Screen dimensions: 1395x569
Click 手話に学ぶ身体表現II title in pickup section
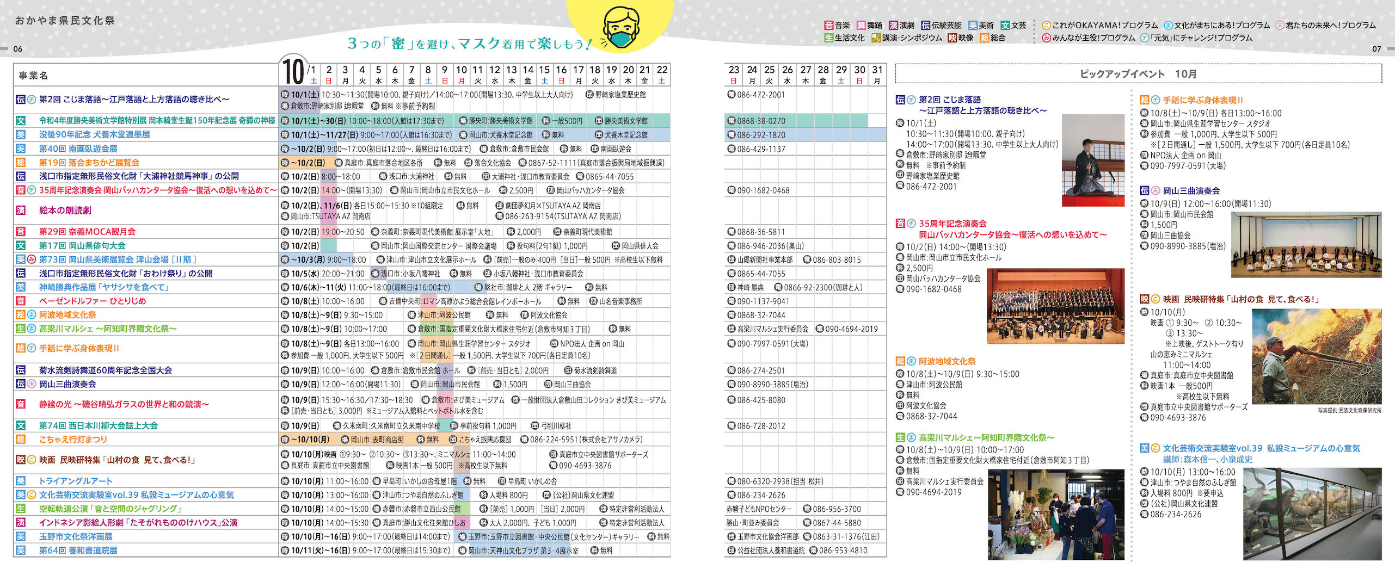click(x=1203, y=100)
